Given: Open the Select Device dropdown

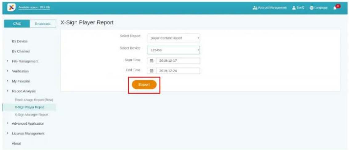Looking at the screenshot, I should click(x=173, y=50).
